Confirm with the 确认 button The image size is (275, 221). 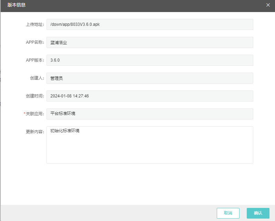tap(258, 213)
